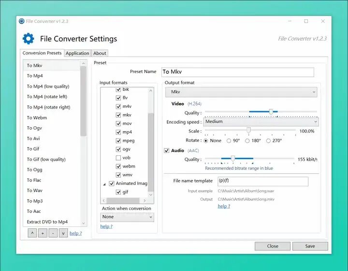Toggle the ogv format checkbox

coord(118,149)
